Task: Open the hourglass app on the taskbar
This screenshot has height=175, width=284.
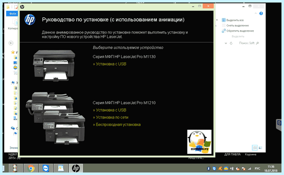Action: pos(15,168)
